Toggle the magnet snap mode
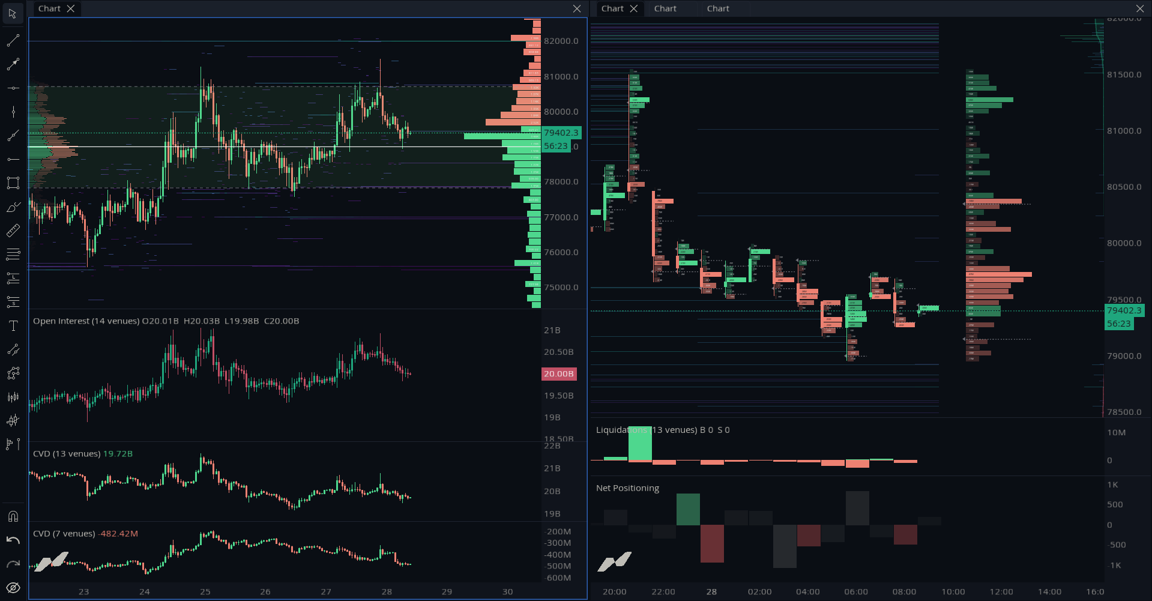 pyautogui.click(x=13, y=516)
